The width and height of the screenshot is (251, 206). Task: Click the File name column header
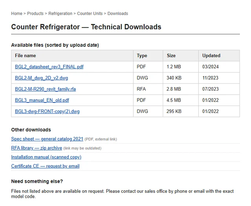coord(72,56)
